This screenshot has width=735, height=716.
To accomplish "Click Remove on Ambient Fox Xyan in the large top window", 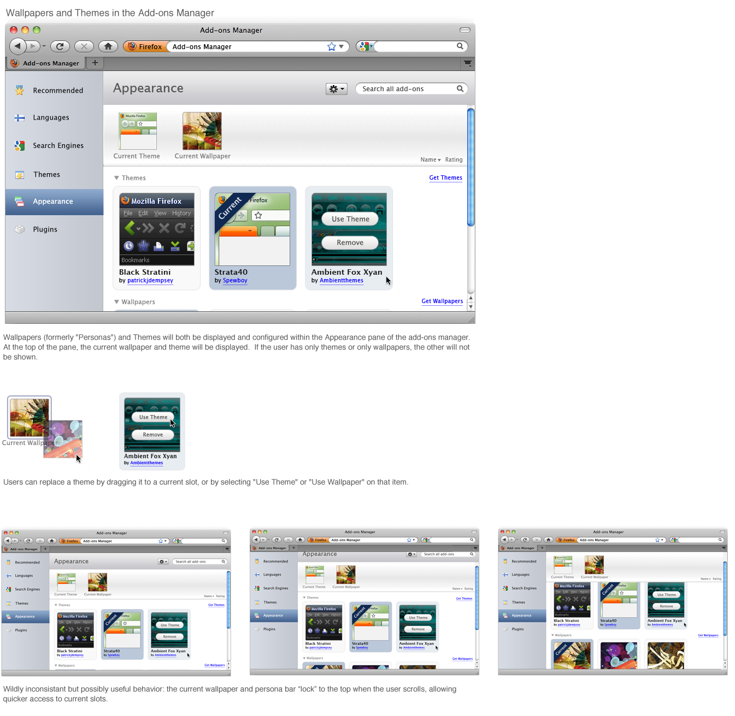I will [350, 242].
